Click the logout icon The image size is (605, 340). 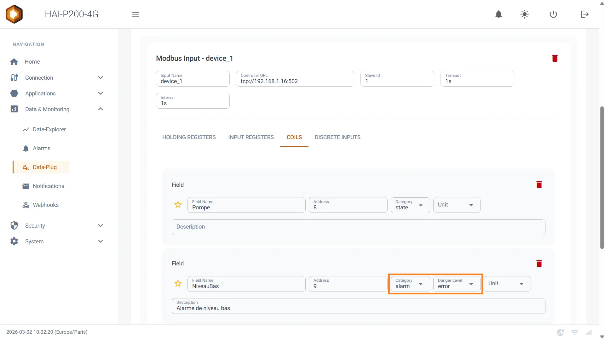(585, 14)
